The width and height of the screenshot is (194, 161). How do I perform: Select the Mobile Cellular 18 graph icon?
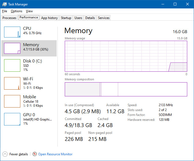[12, 101]
